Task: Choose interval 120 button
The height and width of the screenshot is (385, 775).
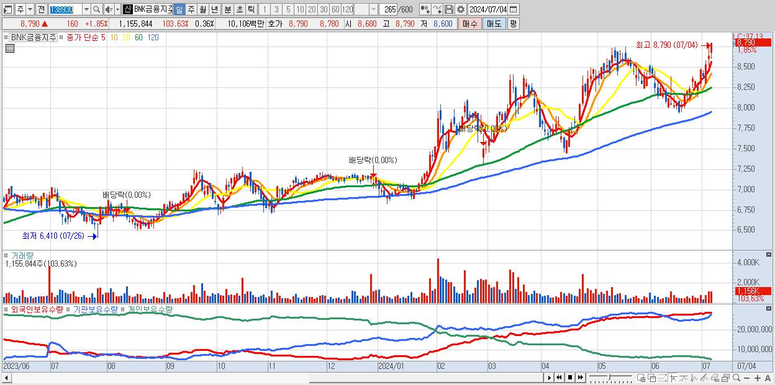Action: (x=347, y=9)
